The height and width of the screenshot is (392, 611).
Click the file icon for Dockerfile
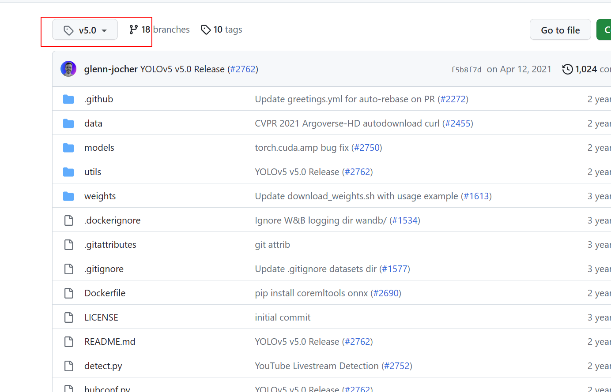(x=68, y=293)
